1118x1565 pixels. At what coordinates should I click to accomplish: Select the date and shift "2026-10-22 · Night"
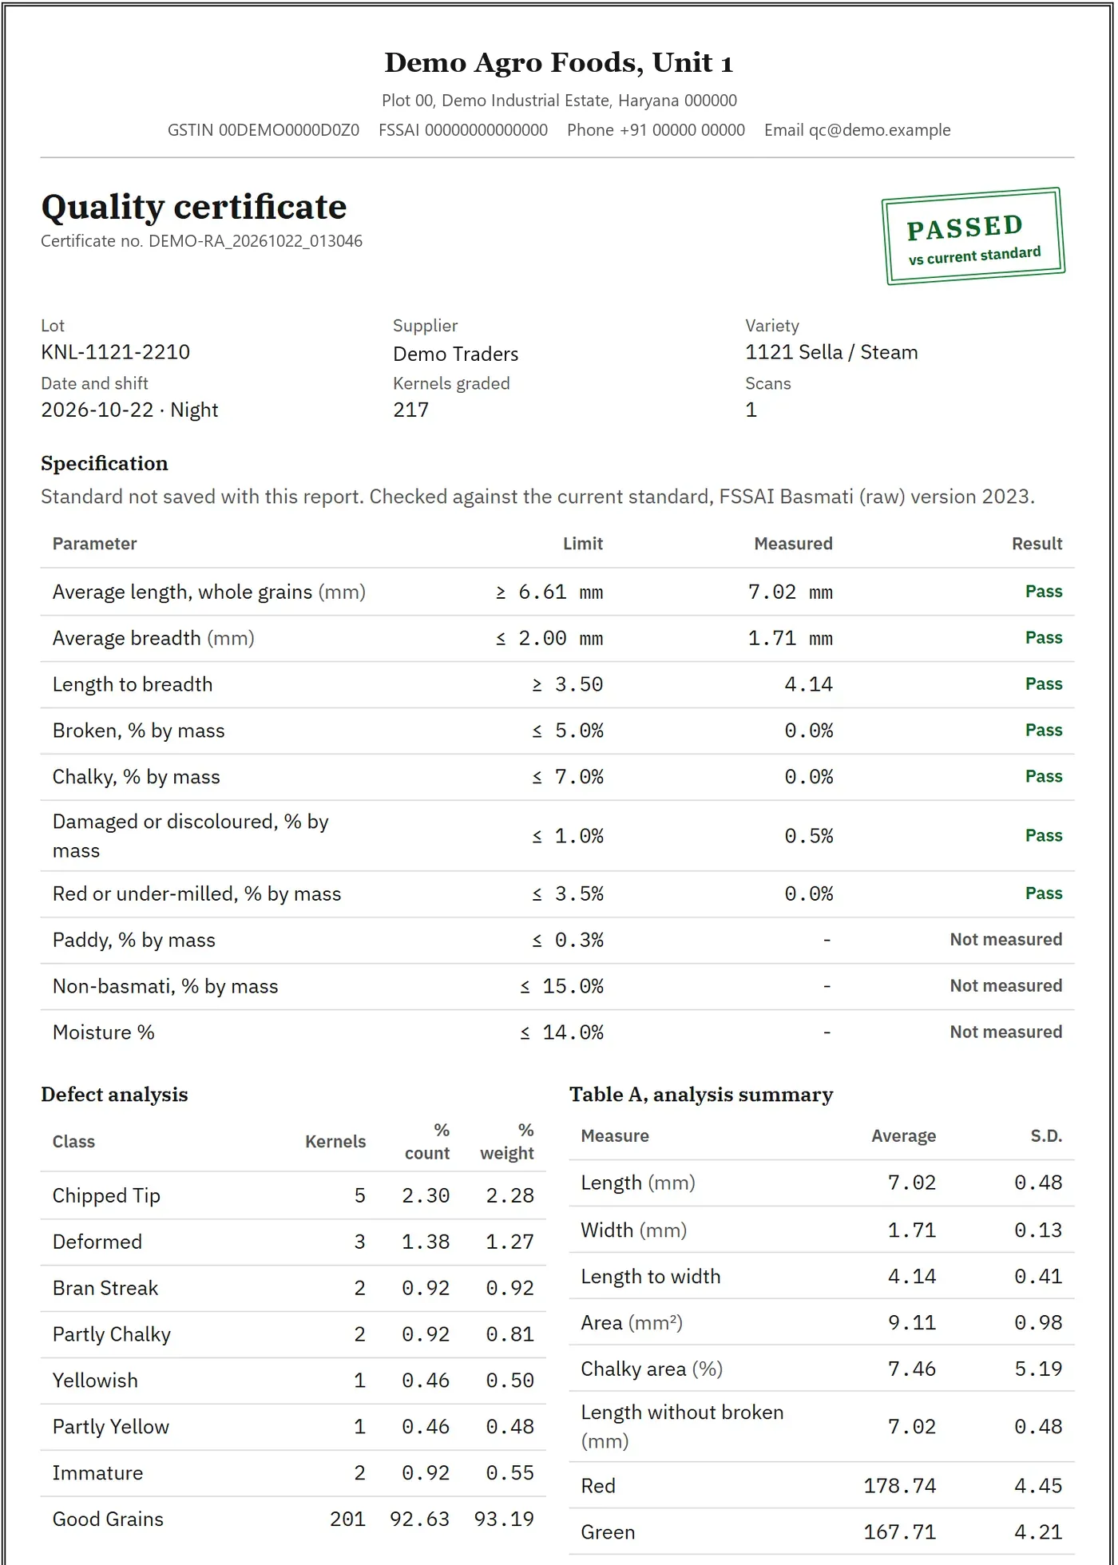129,410
